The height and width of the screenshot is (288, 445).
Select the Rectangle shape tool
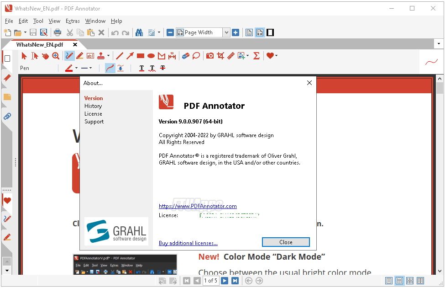[141, 56]
